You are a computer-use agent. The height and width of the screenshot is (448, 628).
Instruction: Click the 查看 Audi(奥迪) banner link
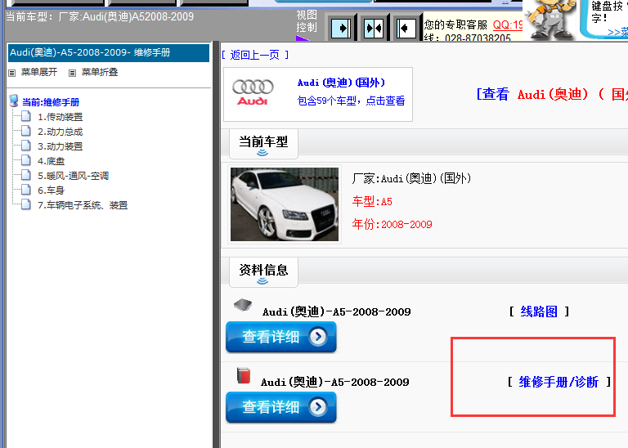[552, 95]
